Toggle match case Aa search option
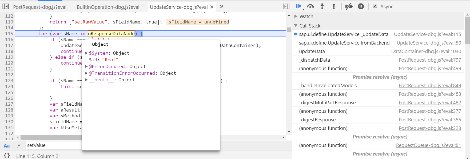 click(x=7, y=146)
